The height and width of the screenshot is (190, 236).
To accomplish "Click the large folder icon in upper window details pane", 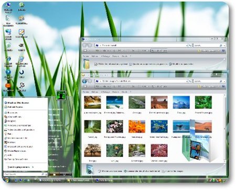I will click(x=87, y=64).
